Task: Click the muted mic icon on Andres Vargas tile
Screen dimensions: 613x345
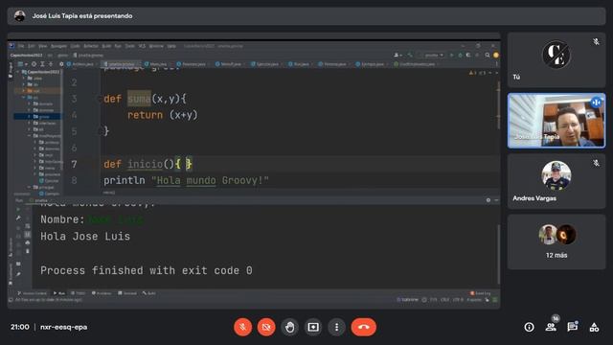Action: pyautogui.click(x=596, y=163)
